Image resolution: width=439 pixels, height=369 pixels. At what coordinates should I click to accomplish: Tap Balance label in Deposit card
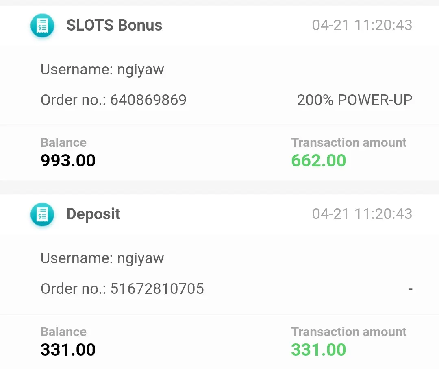tap(63, 332)
